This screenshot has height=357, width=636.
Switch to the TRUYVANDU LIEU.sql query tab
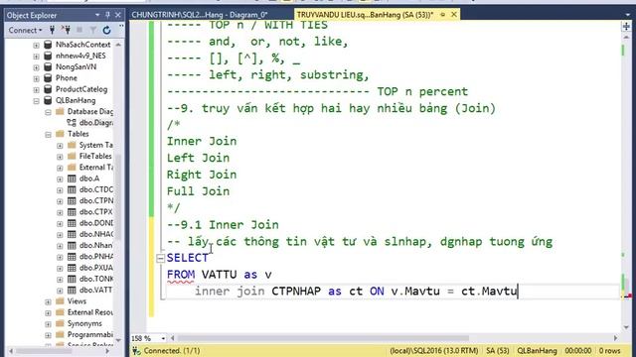point(365,15)
